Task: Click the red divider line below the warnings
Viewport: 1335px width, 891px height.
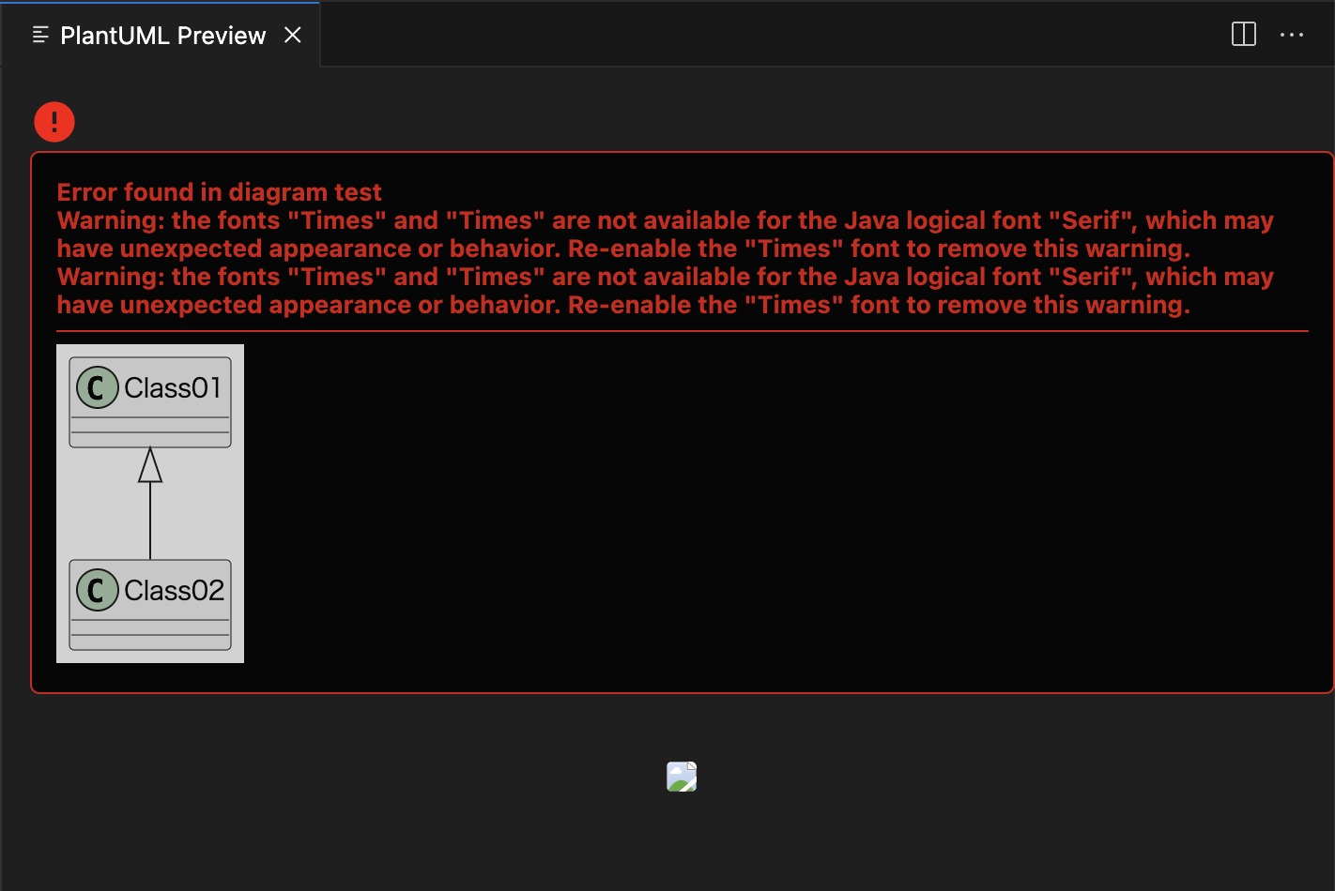Action: pyautogui.click(x=682, y=331)
